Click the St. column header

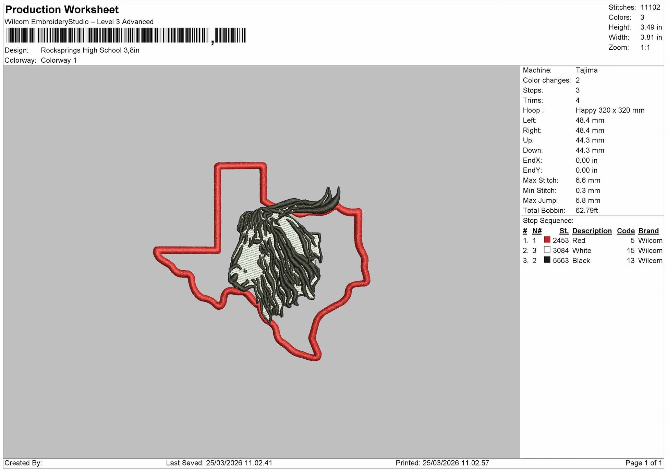564,231
